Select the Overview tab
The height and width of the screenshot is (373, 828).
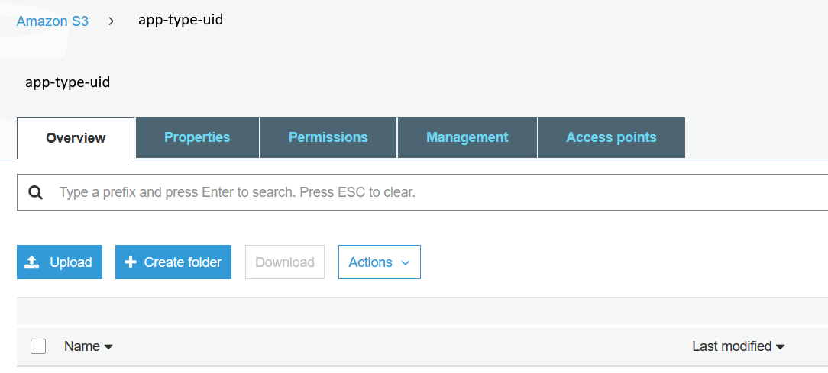pos(76,138)
